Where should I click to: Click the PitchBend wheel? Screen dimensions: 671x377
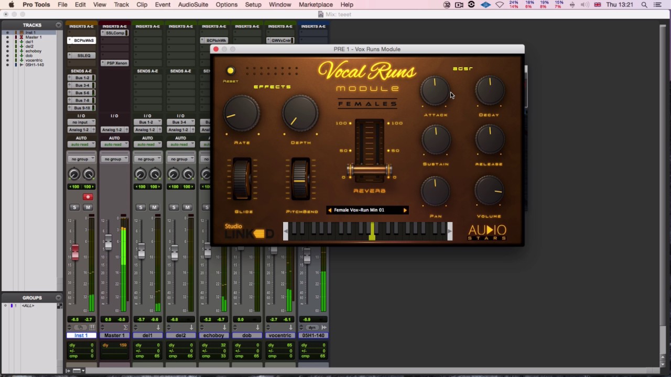tap(300, 179)
